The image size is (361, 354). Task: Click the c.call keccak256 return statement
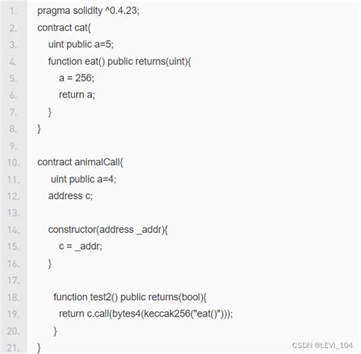coord(145,314)
